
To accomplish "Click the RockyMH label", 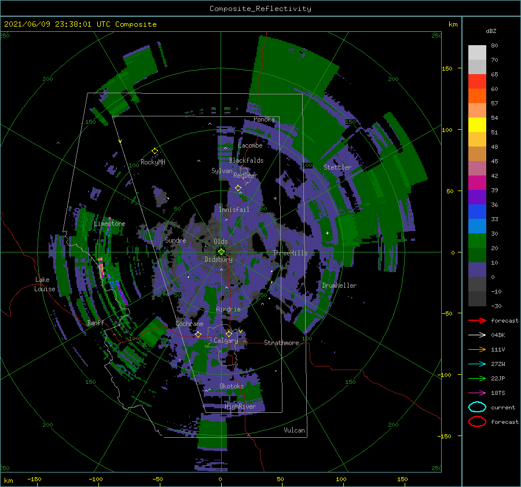I will [153, 162].
